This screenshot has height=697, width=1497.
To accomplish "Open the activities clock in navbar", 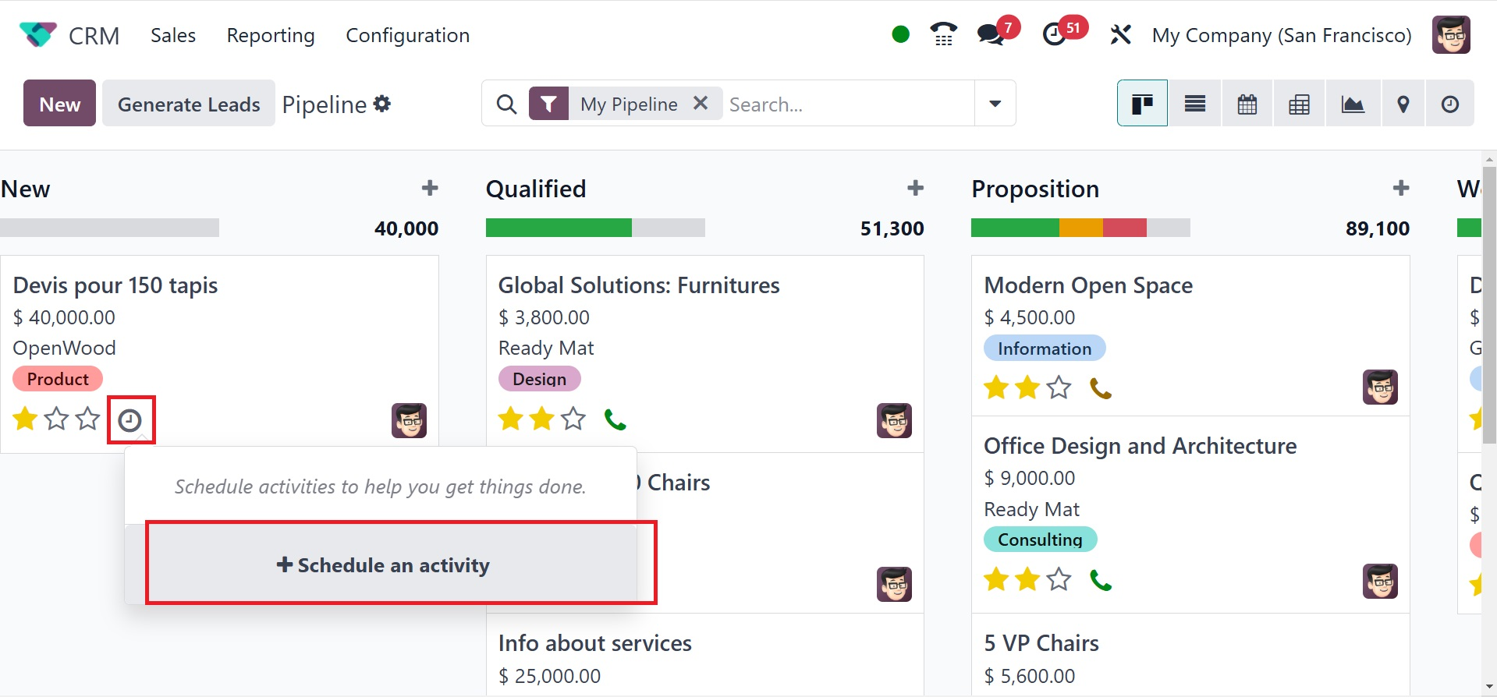I will (1055, 34).
